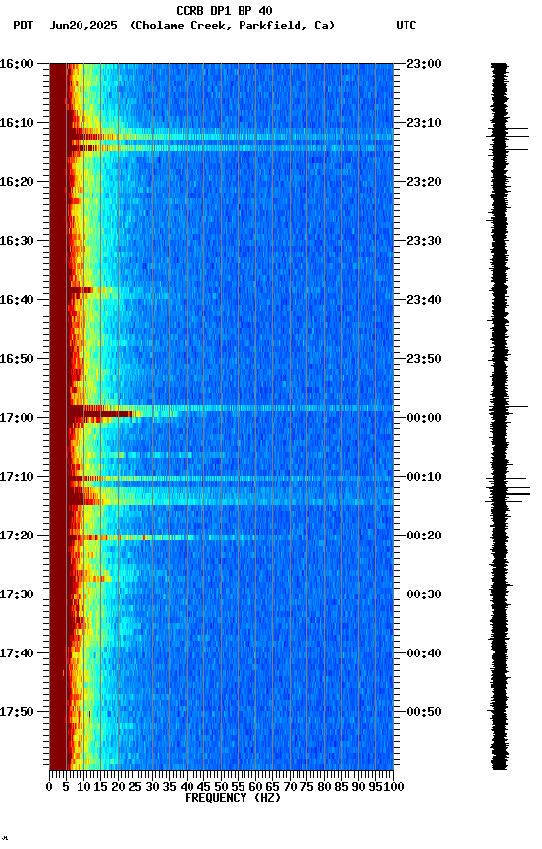Viewport: 542px width, 849px height.
Task: Click the UTC time label 23:30
Action: [x=424, y=241]
